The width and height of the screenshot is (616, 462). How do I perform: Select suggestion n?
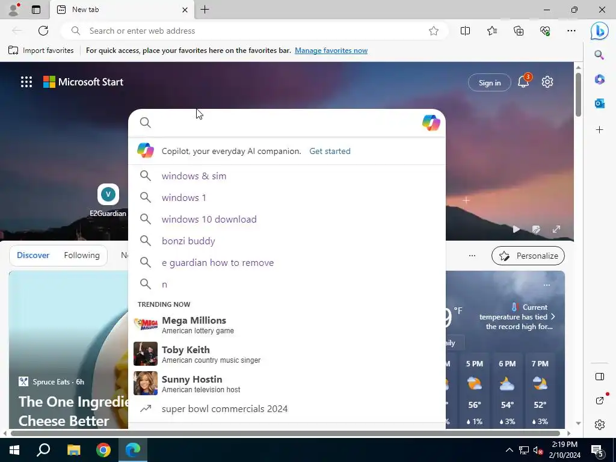(287, 284)
